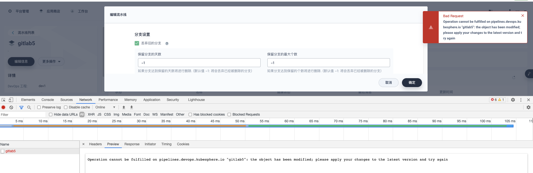This screenshot has height=173, width=533.
Task: Click the 确定 confirm button
Action: [x=412, y=83]
